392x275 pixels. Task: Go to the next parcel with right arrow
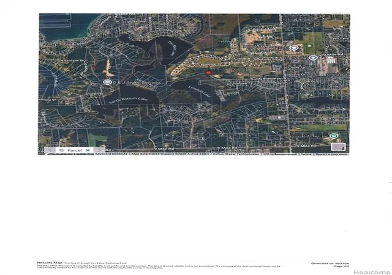tap(99, 150)
